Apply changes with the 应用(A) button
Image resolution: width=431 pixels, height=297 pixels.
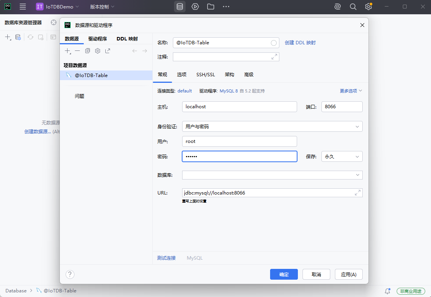(348, 274)
